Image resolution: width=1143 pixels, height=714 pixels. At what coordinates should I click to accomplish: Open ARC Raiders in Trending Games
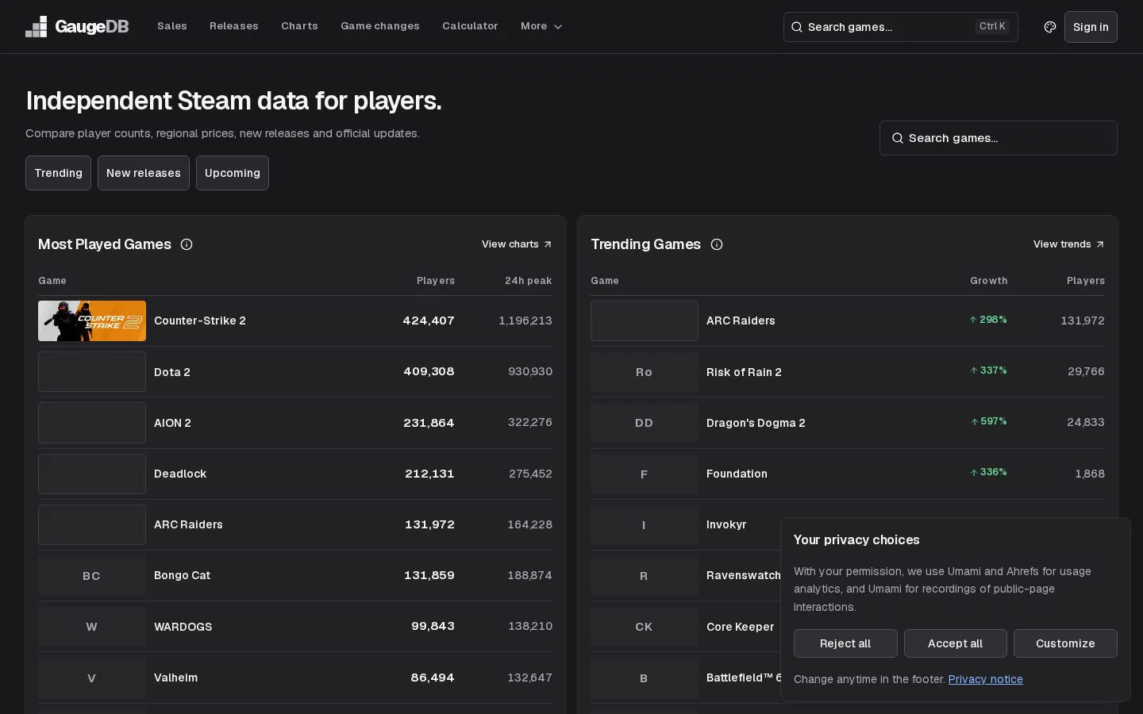[x=848, y=321]
